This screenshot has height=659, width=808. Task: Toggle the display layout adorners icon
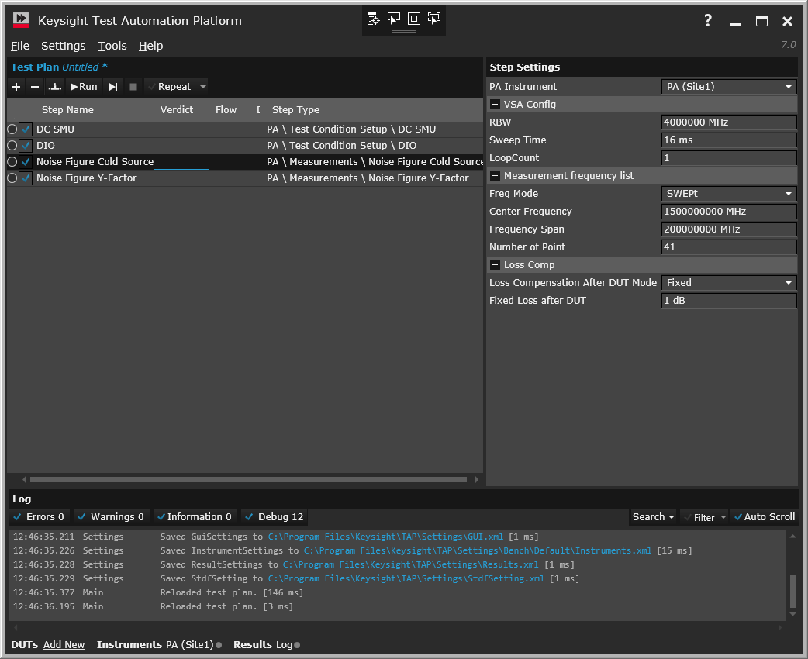click(414, 19)
